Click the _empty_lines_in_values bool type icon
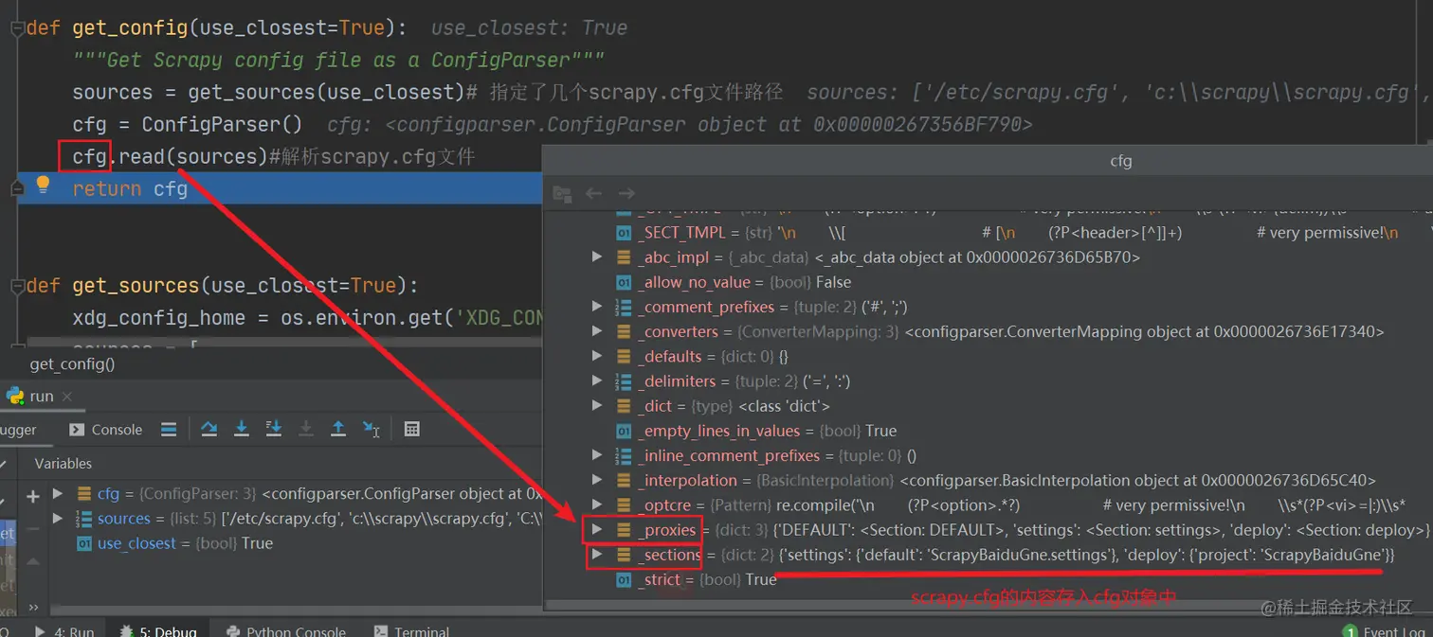 624,431
